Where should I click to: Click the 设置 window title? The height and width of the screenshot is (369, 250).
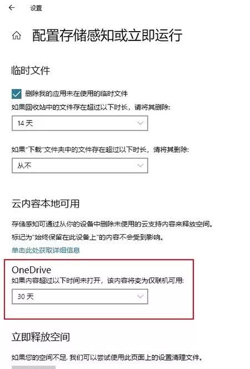[36, 8]
